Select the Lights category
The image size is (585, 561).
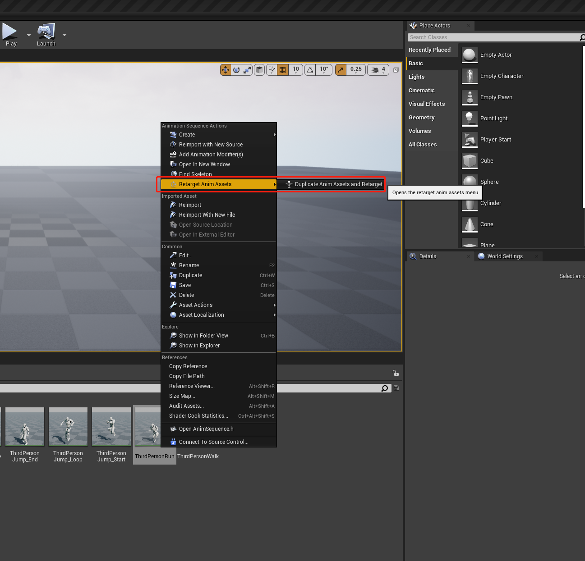[432, 77]
